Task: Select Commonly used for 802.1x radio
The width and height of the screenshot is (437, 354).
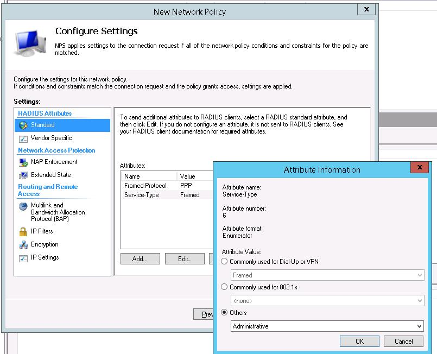Action: pyautogui.click(x=225, y=287)
